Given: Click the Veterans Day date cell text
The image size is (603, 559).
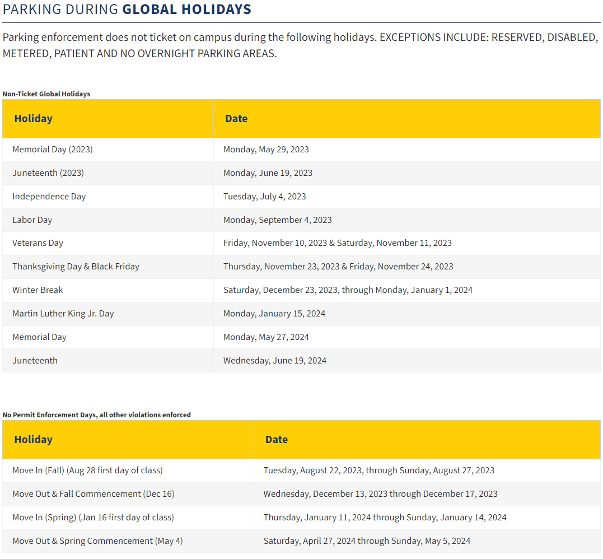Looking at the screenshot, I should click(x=338, y=243).
